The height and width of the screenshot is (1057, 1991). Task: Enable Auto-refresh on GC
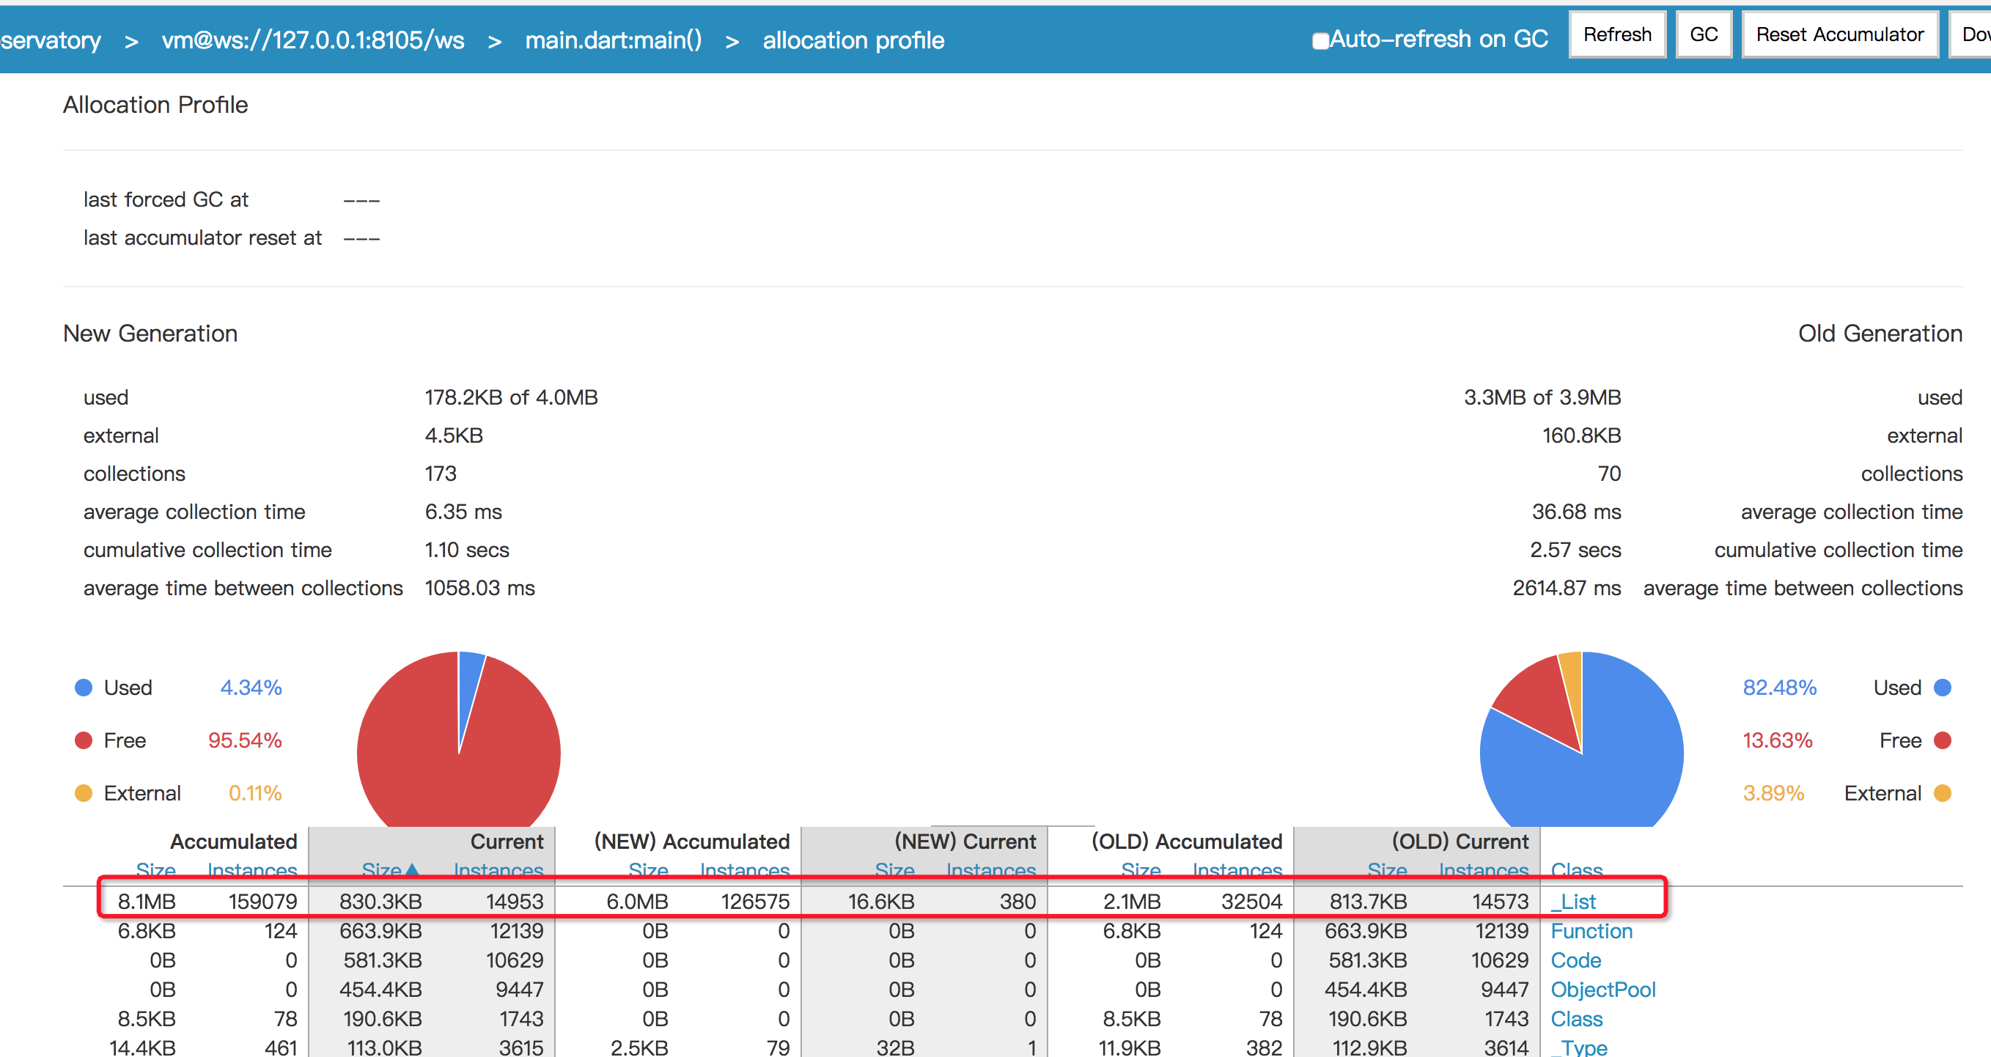click(x=1320, y=40)
